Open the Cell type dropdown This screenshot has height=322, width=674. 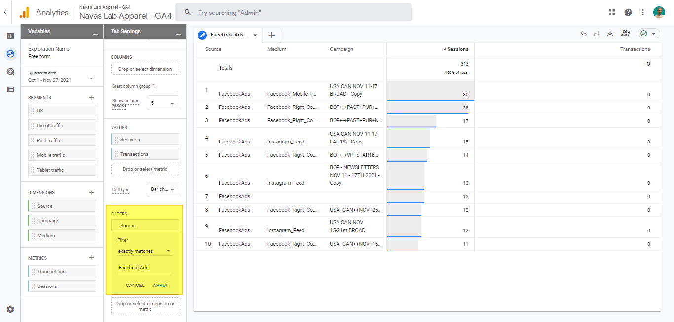[163, 189]
